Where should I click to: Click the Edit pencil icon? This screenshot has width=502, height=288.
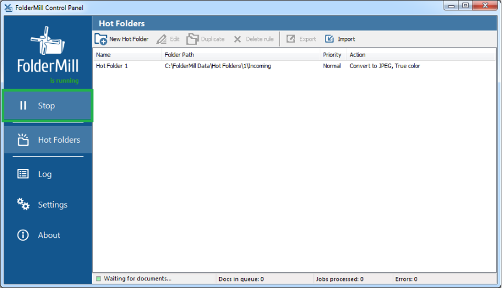coord(161,39)
